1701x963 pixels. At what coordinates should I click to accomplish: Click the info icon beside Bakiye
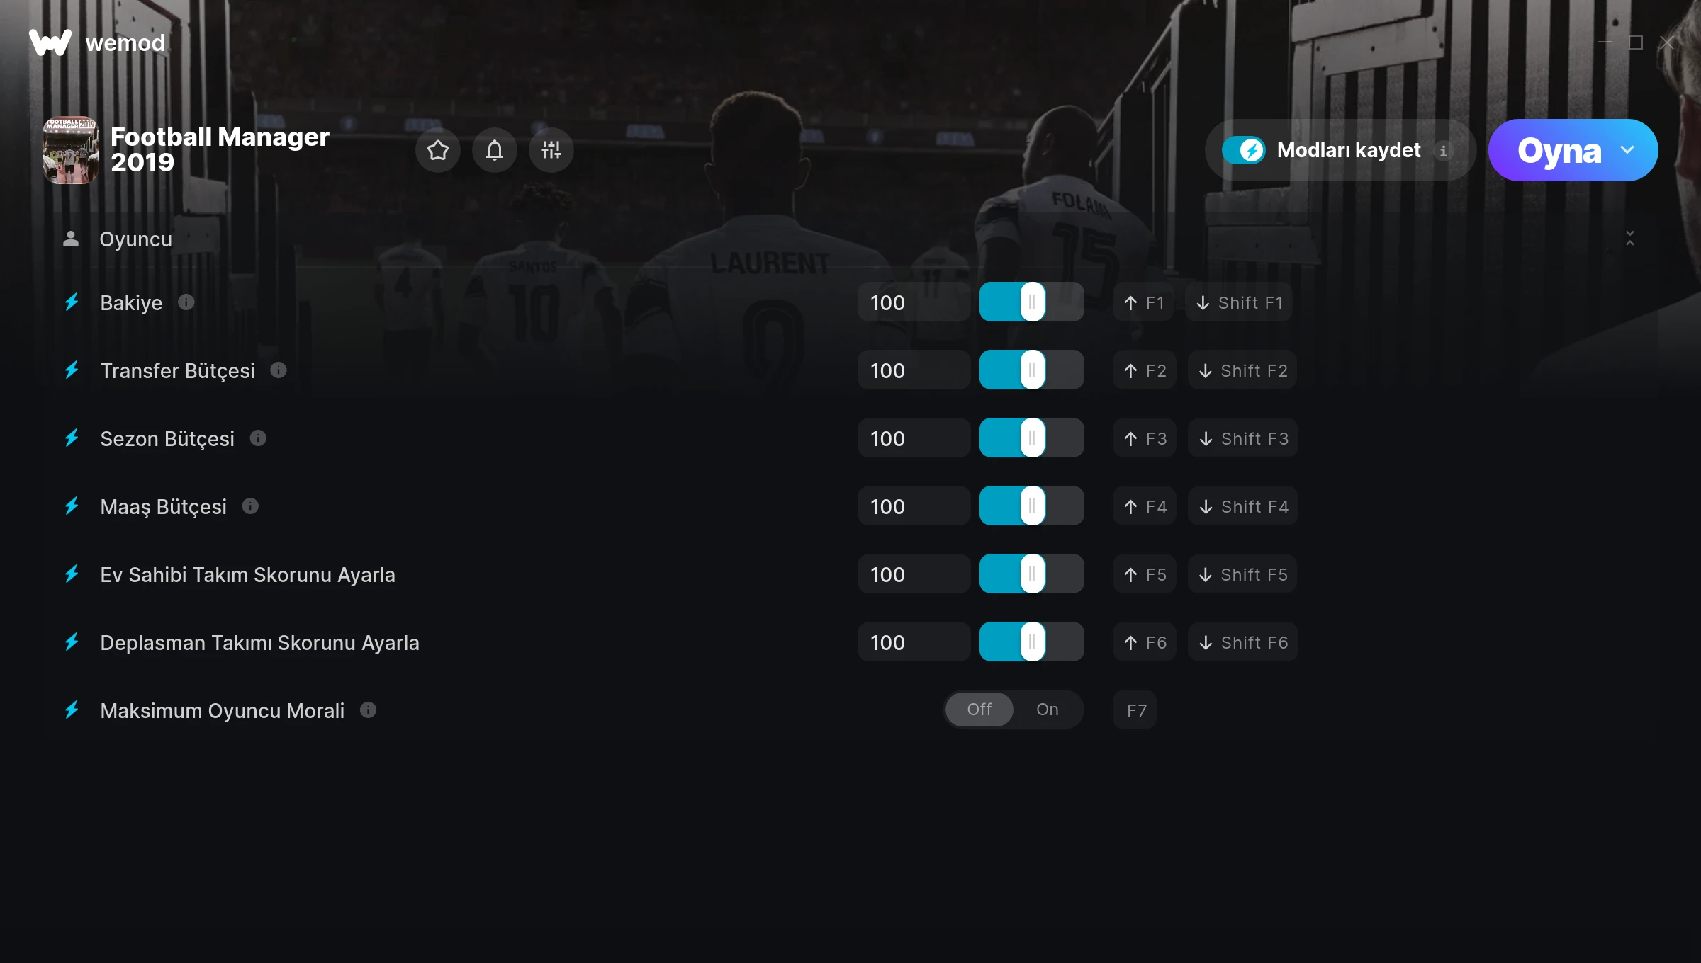click(x=186, y=302)
